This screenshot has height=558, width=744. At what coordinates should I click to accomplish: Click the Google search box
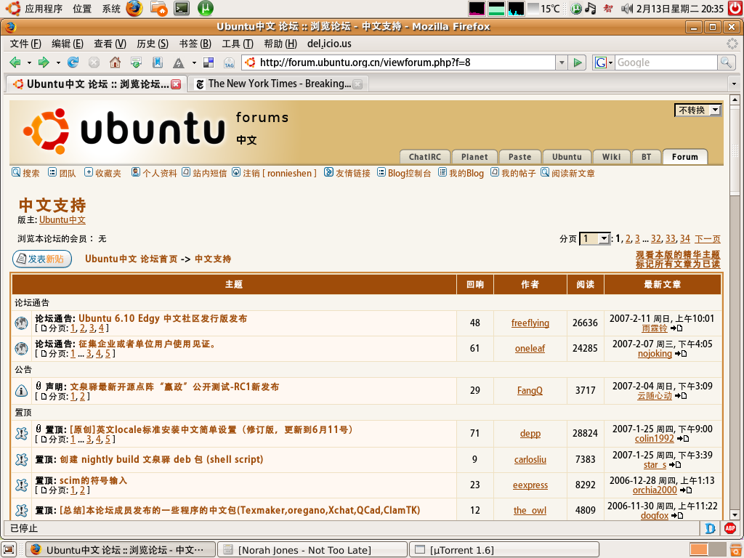pyautogui.click(x=666, y=62)
